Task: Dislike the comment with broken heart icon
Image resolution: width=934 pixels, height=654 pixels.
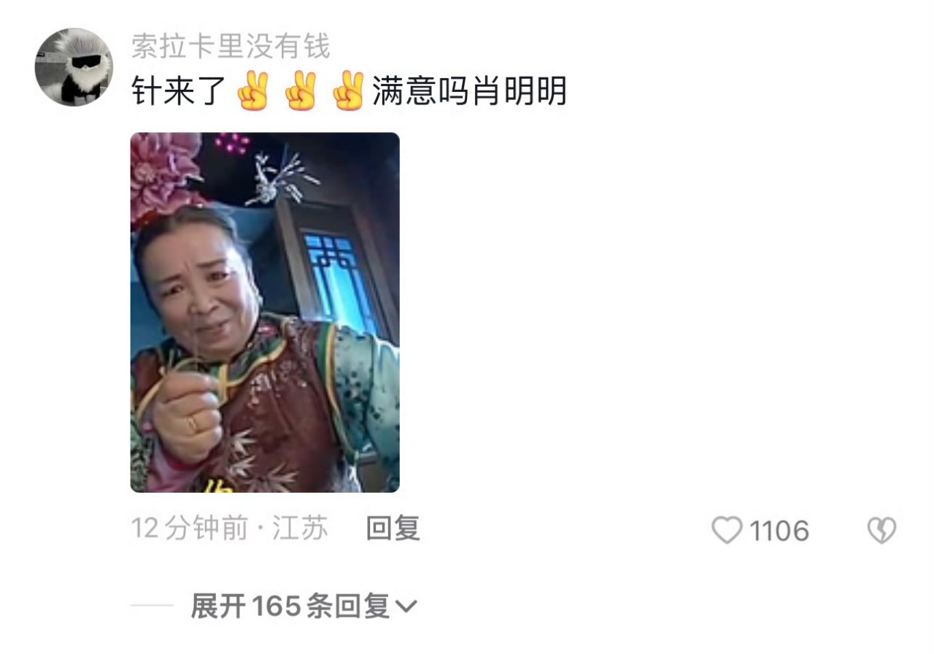Action: coord(881,531)
